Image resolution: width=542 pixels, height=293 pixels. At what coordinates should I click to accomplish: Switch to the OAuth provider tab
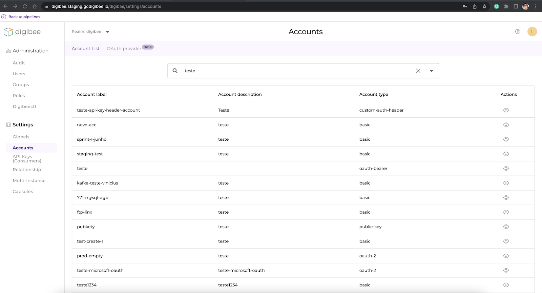[124, 48]
